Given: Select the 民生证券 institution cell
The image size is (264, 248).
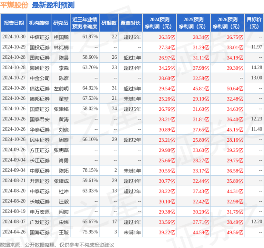Looking at the screenshot, I should click(40, 140).
